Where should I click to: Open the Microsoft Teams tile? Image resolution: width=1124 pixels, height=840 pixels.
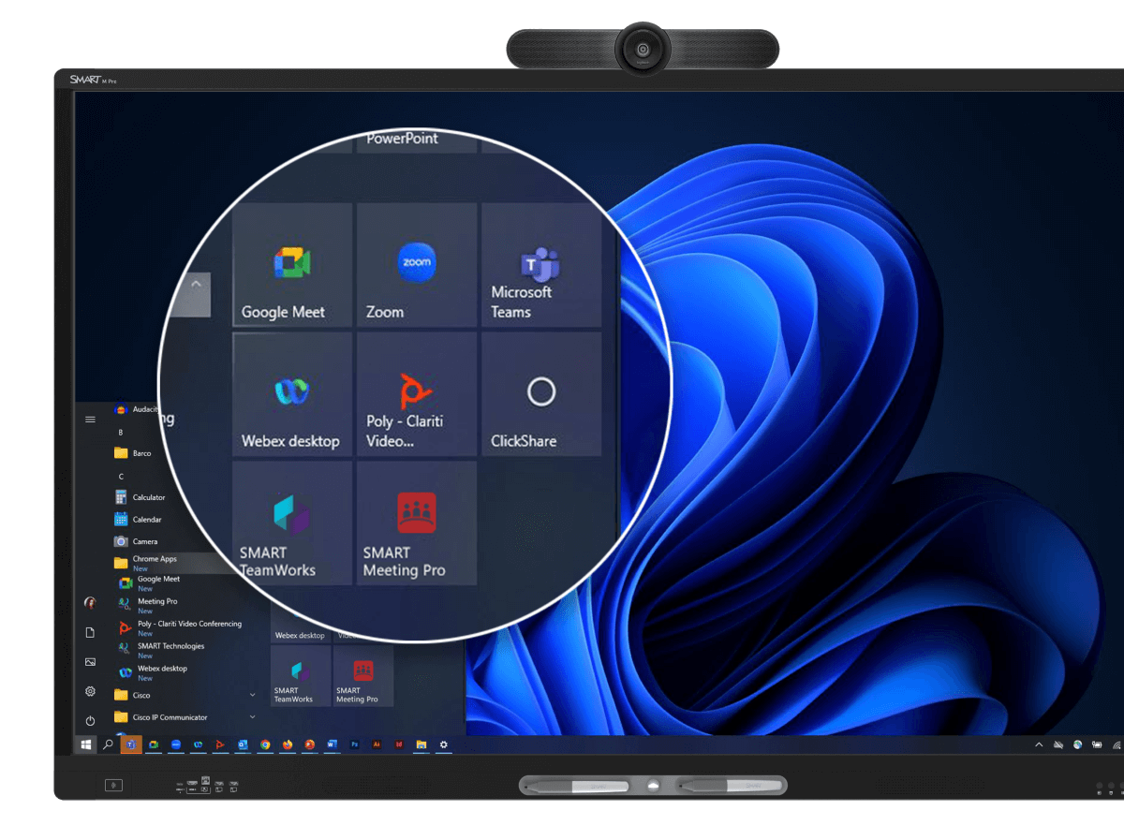(x=540, y=265)
